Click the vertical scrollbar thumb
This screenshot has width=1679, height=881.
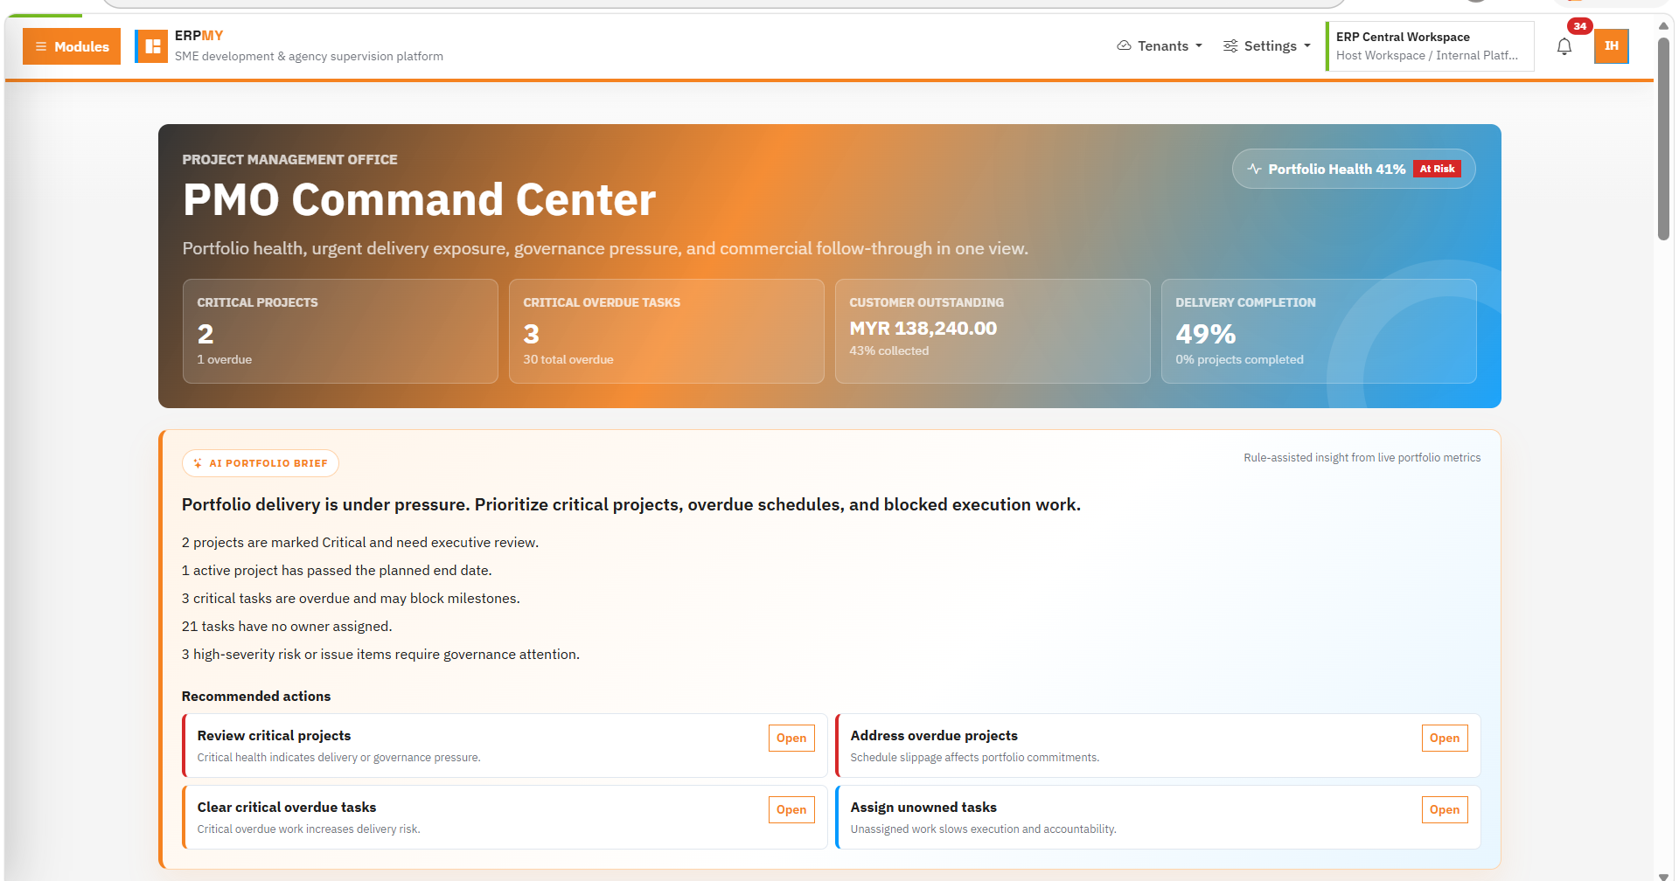[1663, 138]
